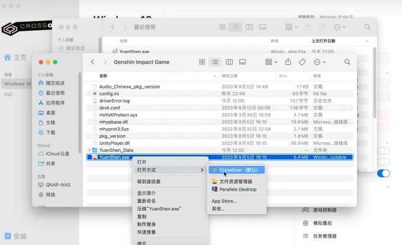Choose 移到废纸篓 in context menu
Screen dimensions: 402x245
pyautogui.click(x=170, y=181)
